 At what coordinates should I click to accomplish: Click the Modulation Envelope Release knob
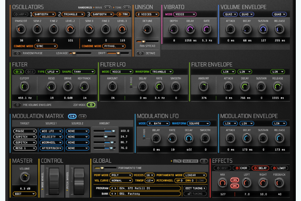(279, 138)
